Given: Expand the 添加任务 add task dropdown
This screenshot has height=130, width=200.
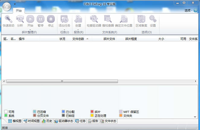Looking at the screenshot, I should click(64, 29).
